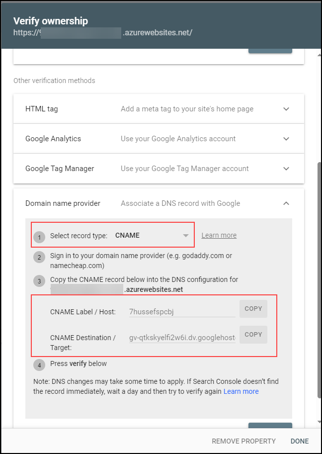Select the Google Analytics verification method title
The height and width of the screenshot is (454, 322).
[53, 139]
